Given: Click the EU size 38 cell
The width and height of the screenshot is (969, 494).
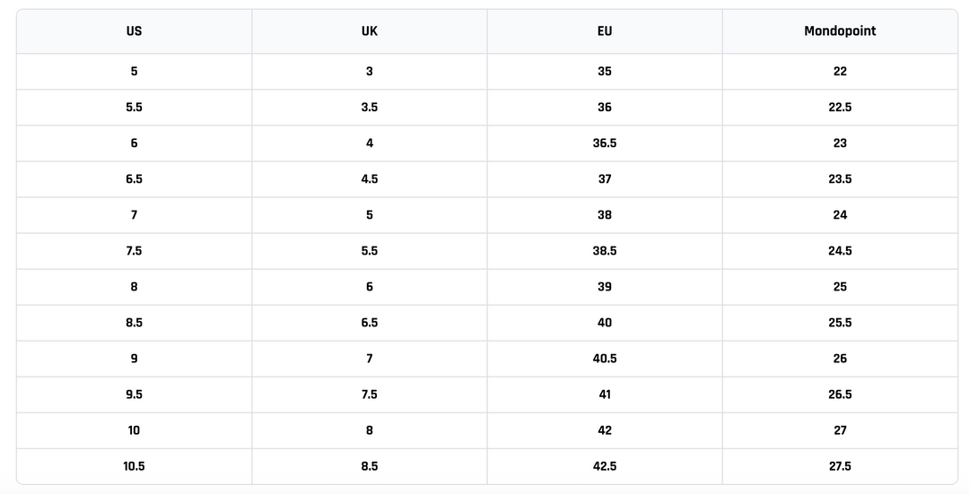Looking at the screenshot, I should pos(605,215).
